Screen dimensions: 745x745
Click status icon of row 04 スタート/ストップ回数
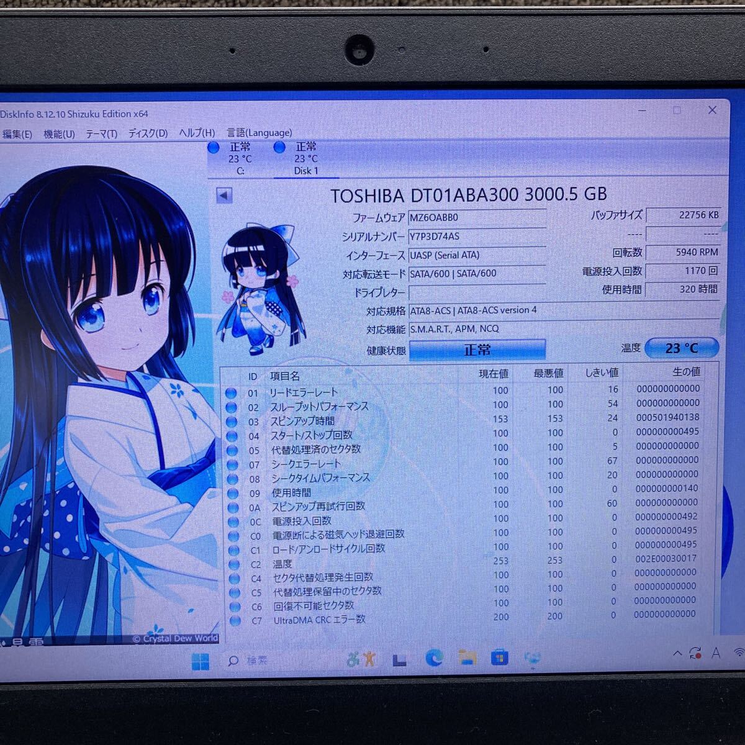click(232, 436)
